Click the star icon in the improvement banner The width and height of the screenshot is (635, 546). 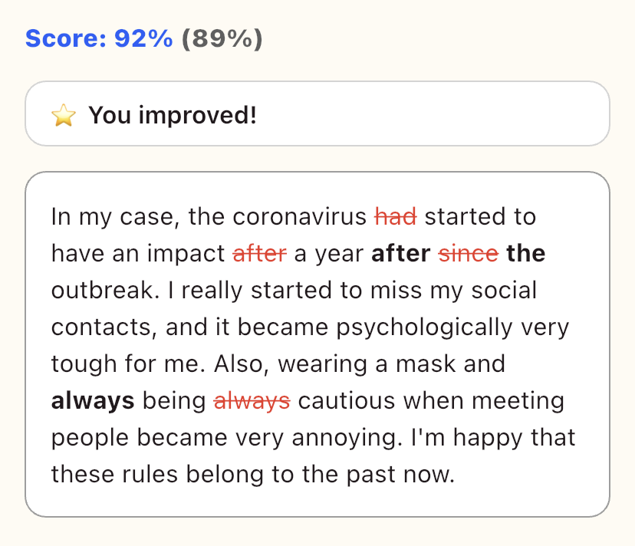(x=65, y=114)
